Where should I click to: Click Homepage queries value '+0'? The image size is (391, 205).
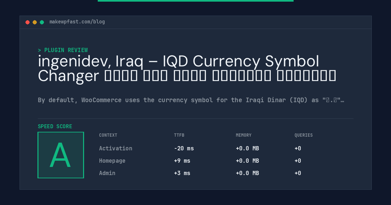point(298,161)
